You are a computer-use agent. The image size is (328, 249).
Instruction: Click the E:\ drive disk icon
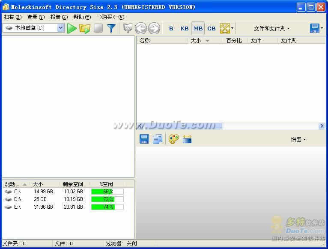point(8,207)
